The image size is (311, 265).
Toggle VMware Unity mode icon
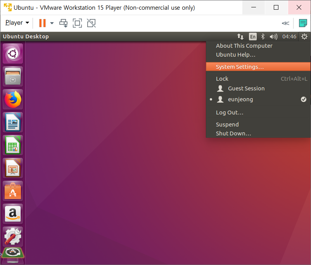point(92,23)
